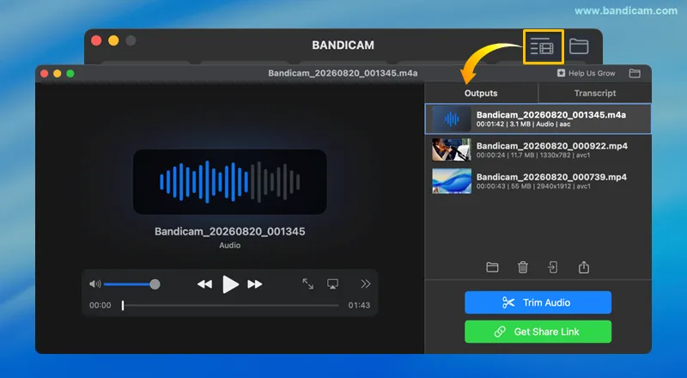The width and height of the screenshot is (687, 378).
Task: Click the player window title Bandicam_20260820_001345.m4a
Action: coord(343,73)
